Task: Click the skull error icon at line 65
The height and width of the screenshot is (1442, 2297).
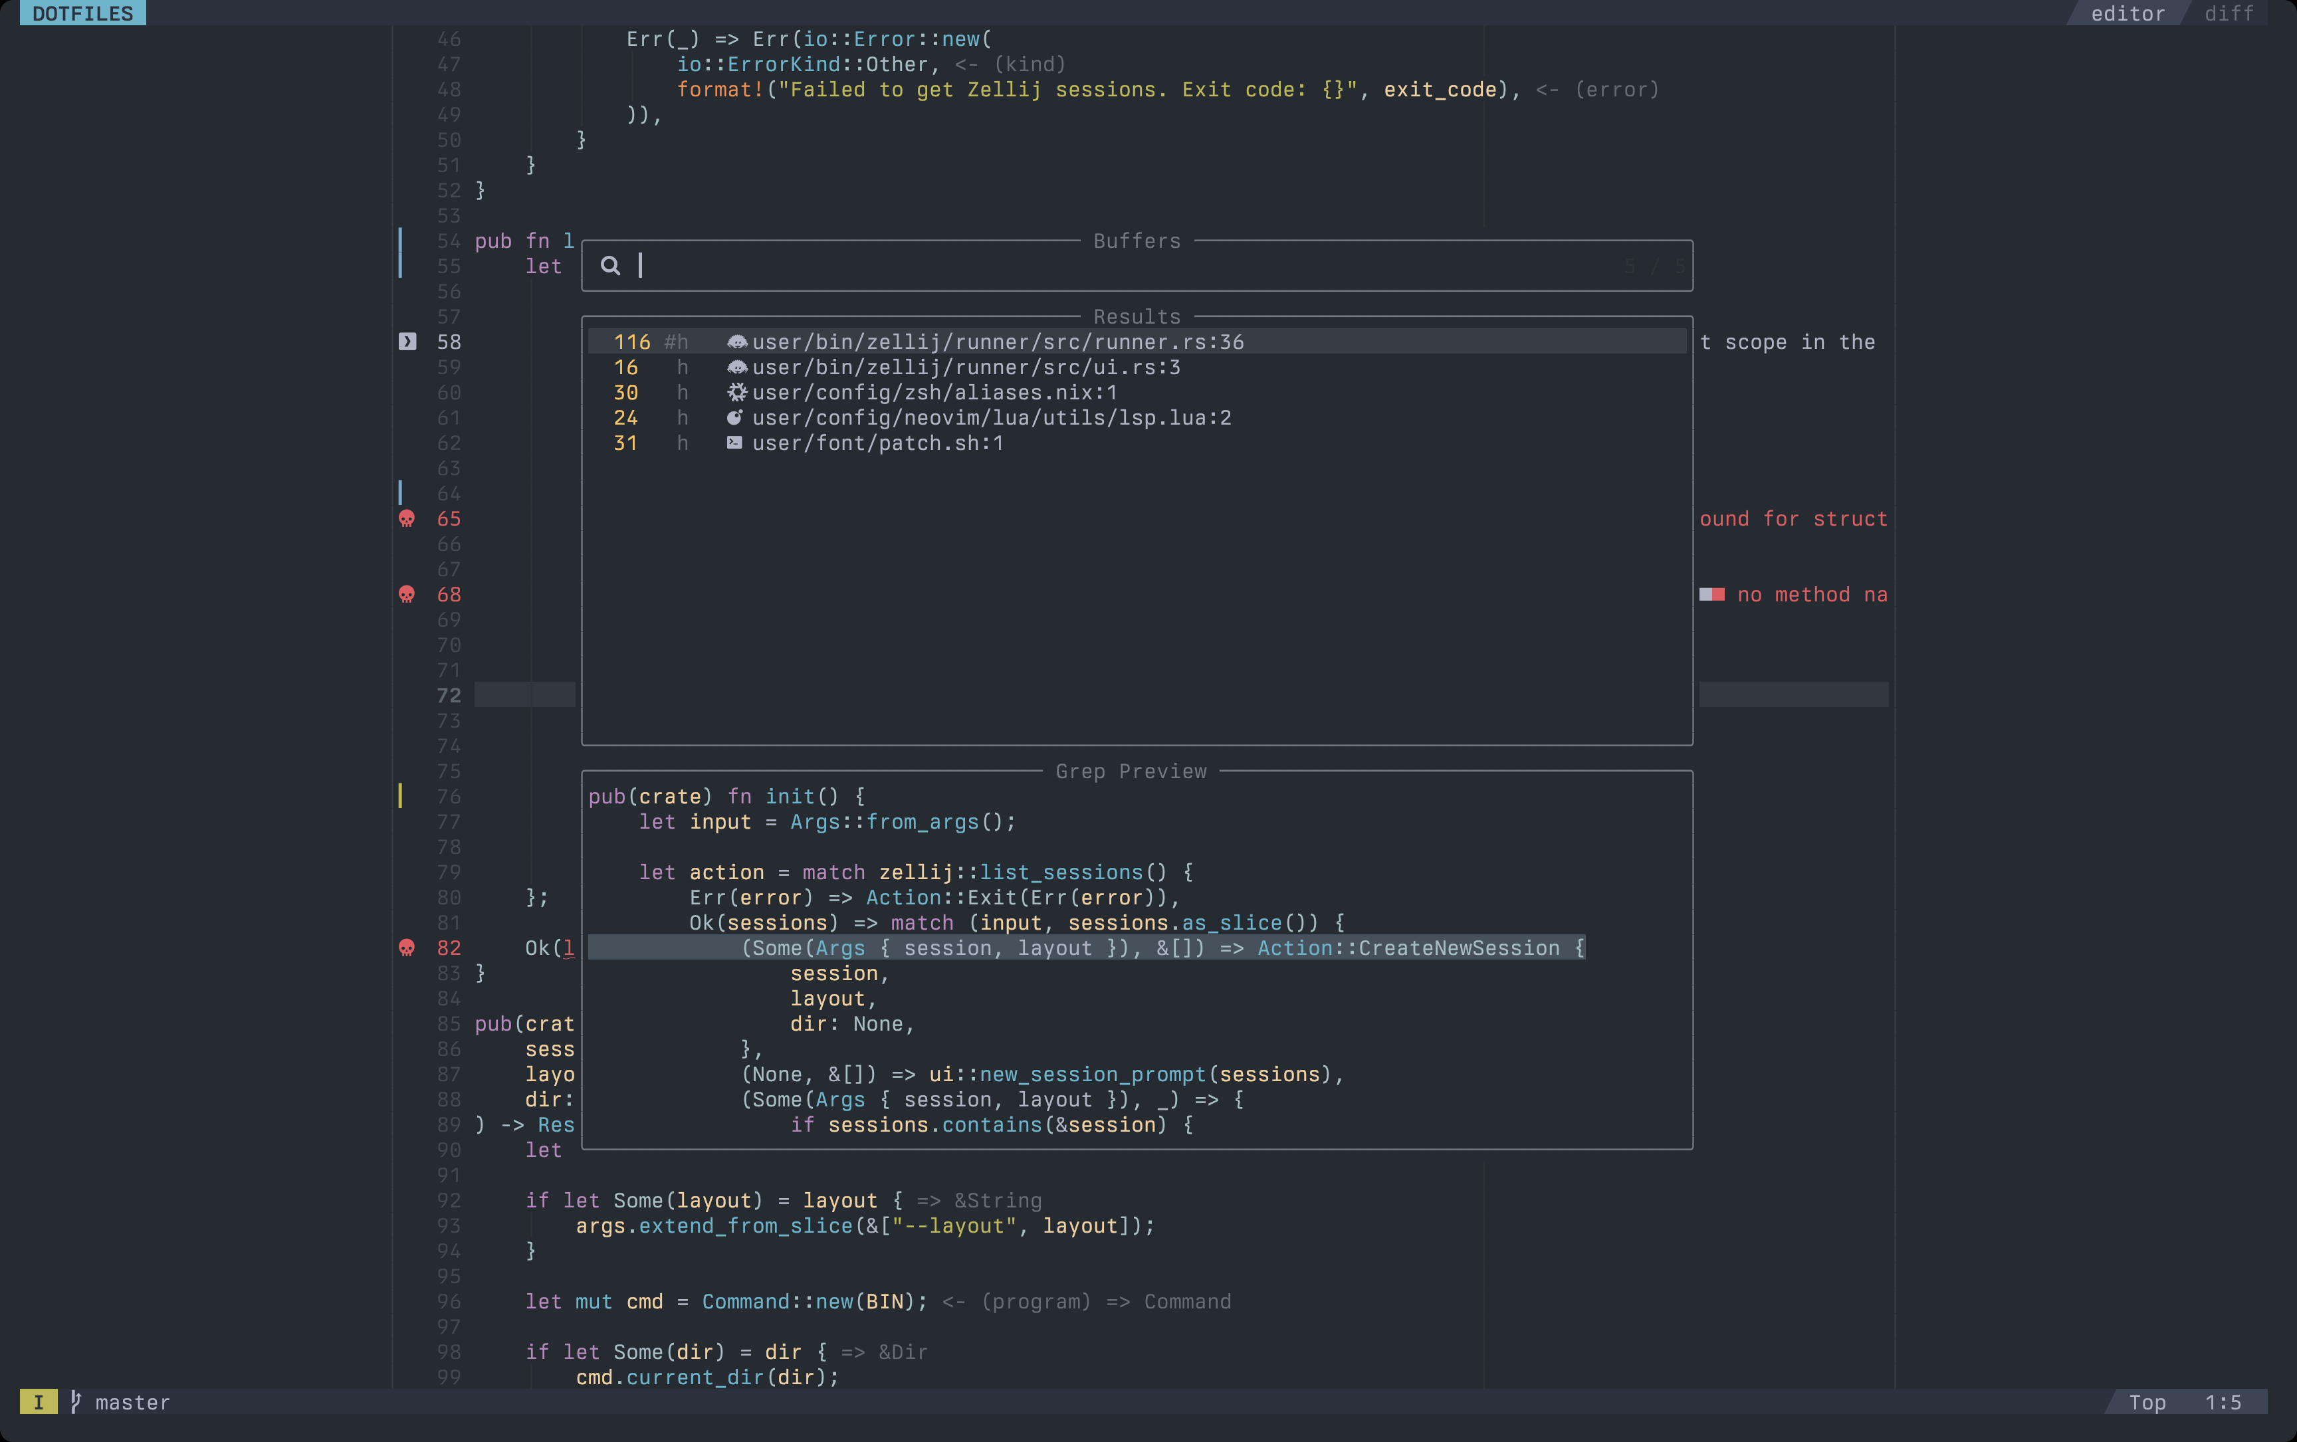Action: 408,519
